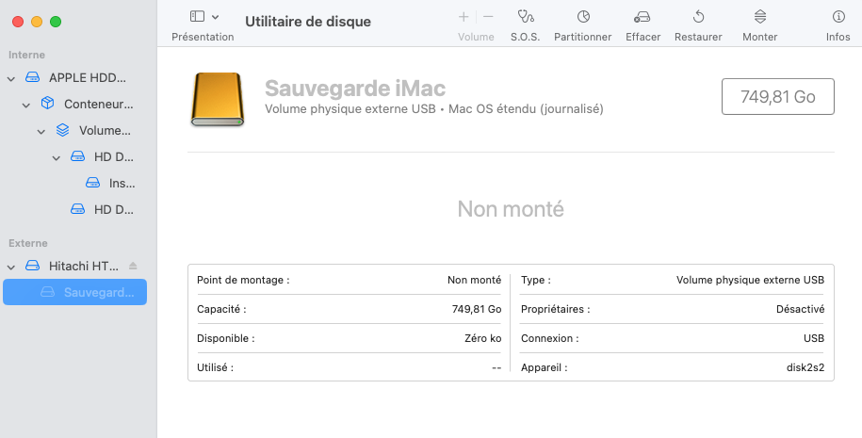
Task: Click the Disponible Zéro ko value
Action: [482, 338]
